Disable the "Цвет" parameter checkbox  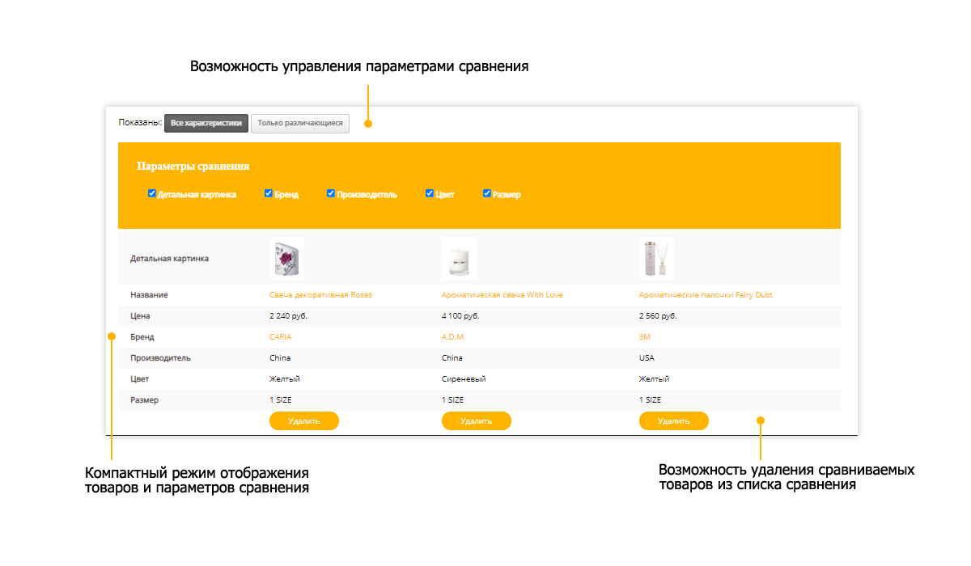coord(430,193)
